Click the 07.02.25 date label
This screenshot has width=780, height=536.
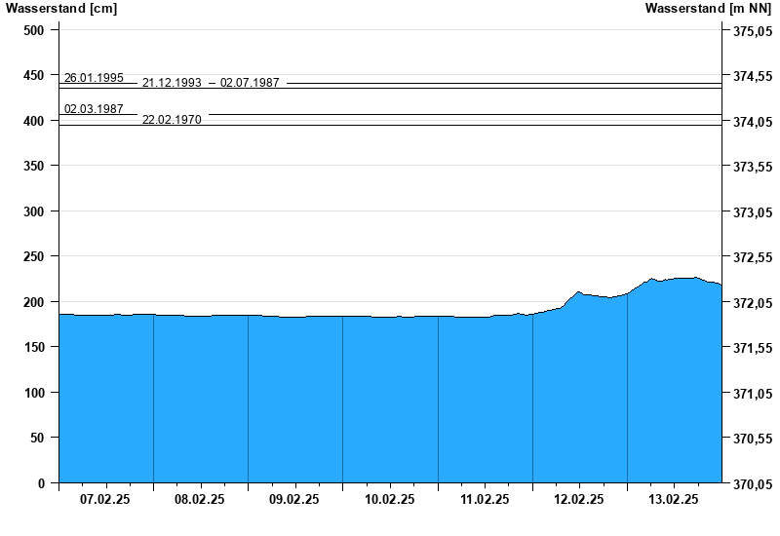click(x=105, y=499)
